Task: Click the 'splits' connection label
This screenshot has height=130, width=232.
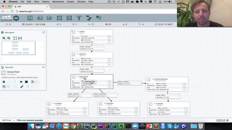Action: tap(92, 70)
